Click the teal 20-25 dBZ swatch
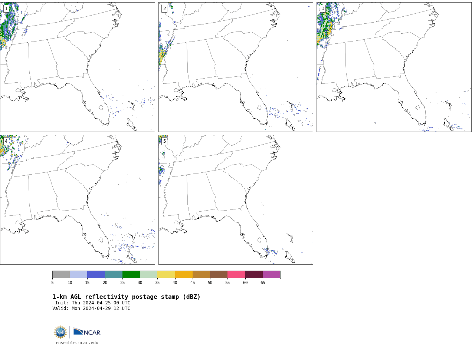Screen dimensions: 475x347 (114, 274)
